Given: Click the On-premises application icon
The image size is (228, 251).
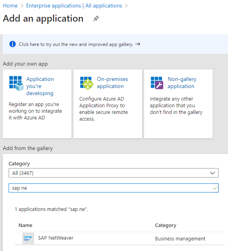Looking at the screenshot, I should tap(87, 83).
